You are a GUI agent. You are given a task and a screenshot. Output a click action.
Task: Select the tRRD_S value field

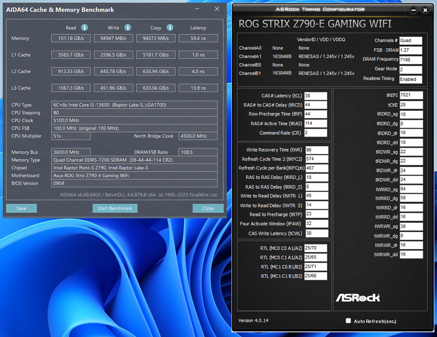click(317, 187)
